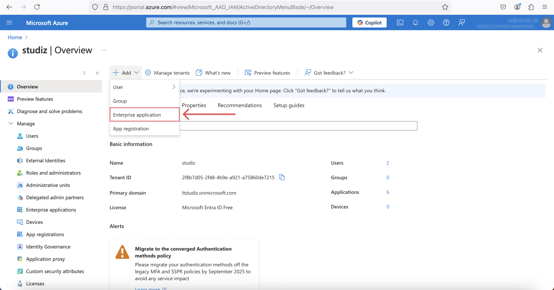This screenshot has height=290, width=554.
Task: Close the studiz Overview blade
Action: tap(540, 50)
